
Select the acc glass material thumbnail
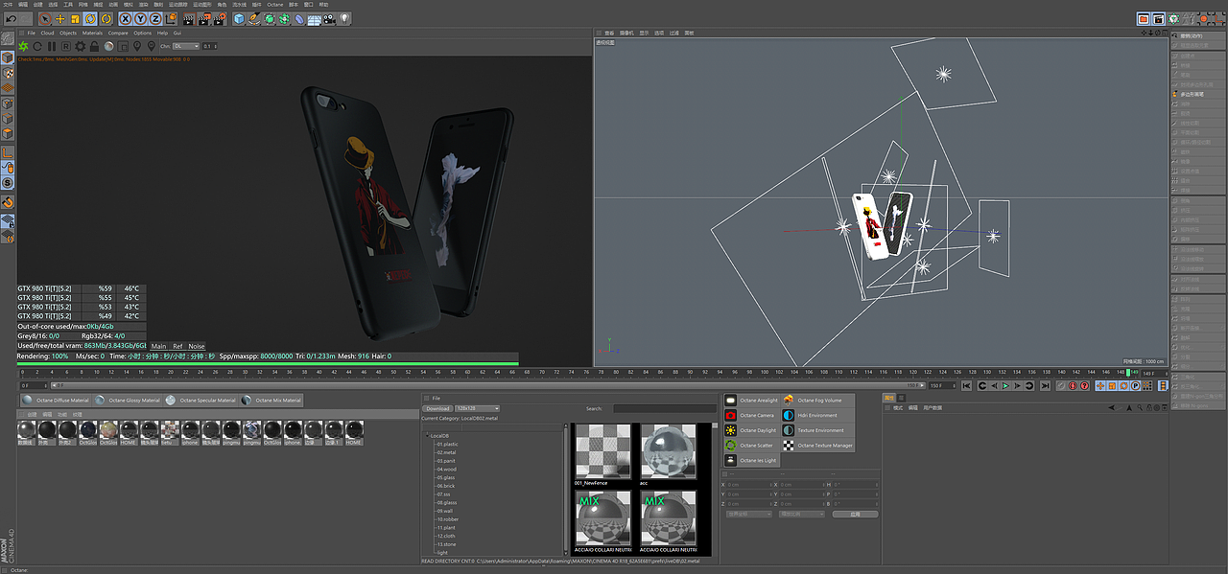point(668,451)
